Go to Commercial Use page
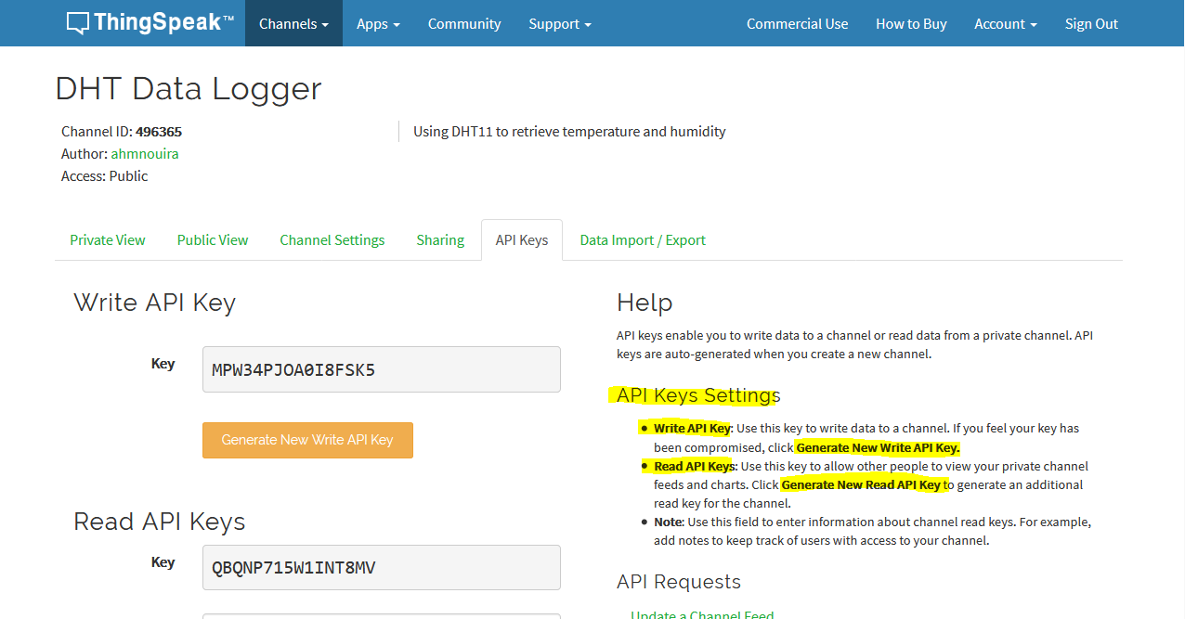 (797, 23)
